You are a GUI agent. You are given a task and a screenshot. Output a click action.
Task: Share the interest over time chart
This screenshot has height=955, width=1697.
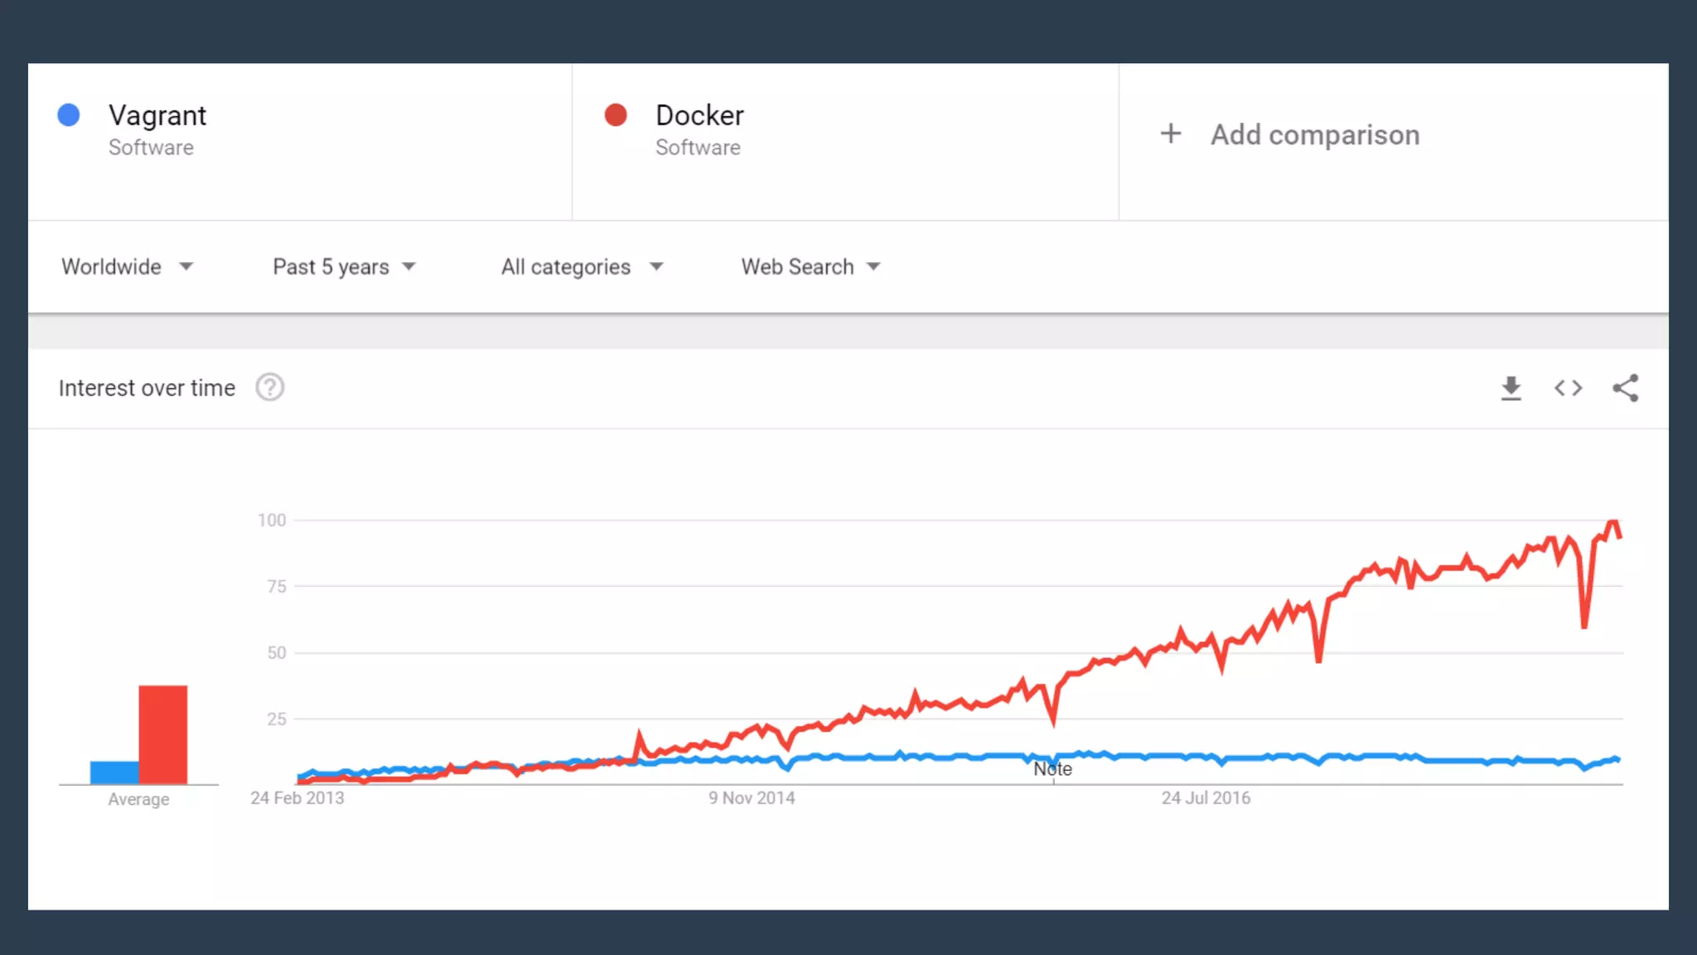click(x=1625, y=388)
